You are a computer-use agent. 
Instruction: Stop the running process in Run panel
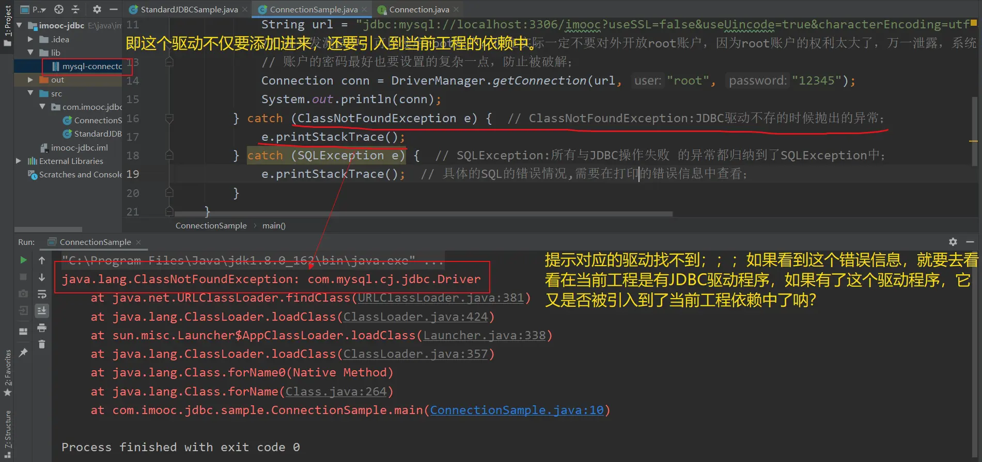(23, 277)
